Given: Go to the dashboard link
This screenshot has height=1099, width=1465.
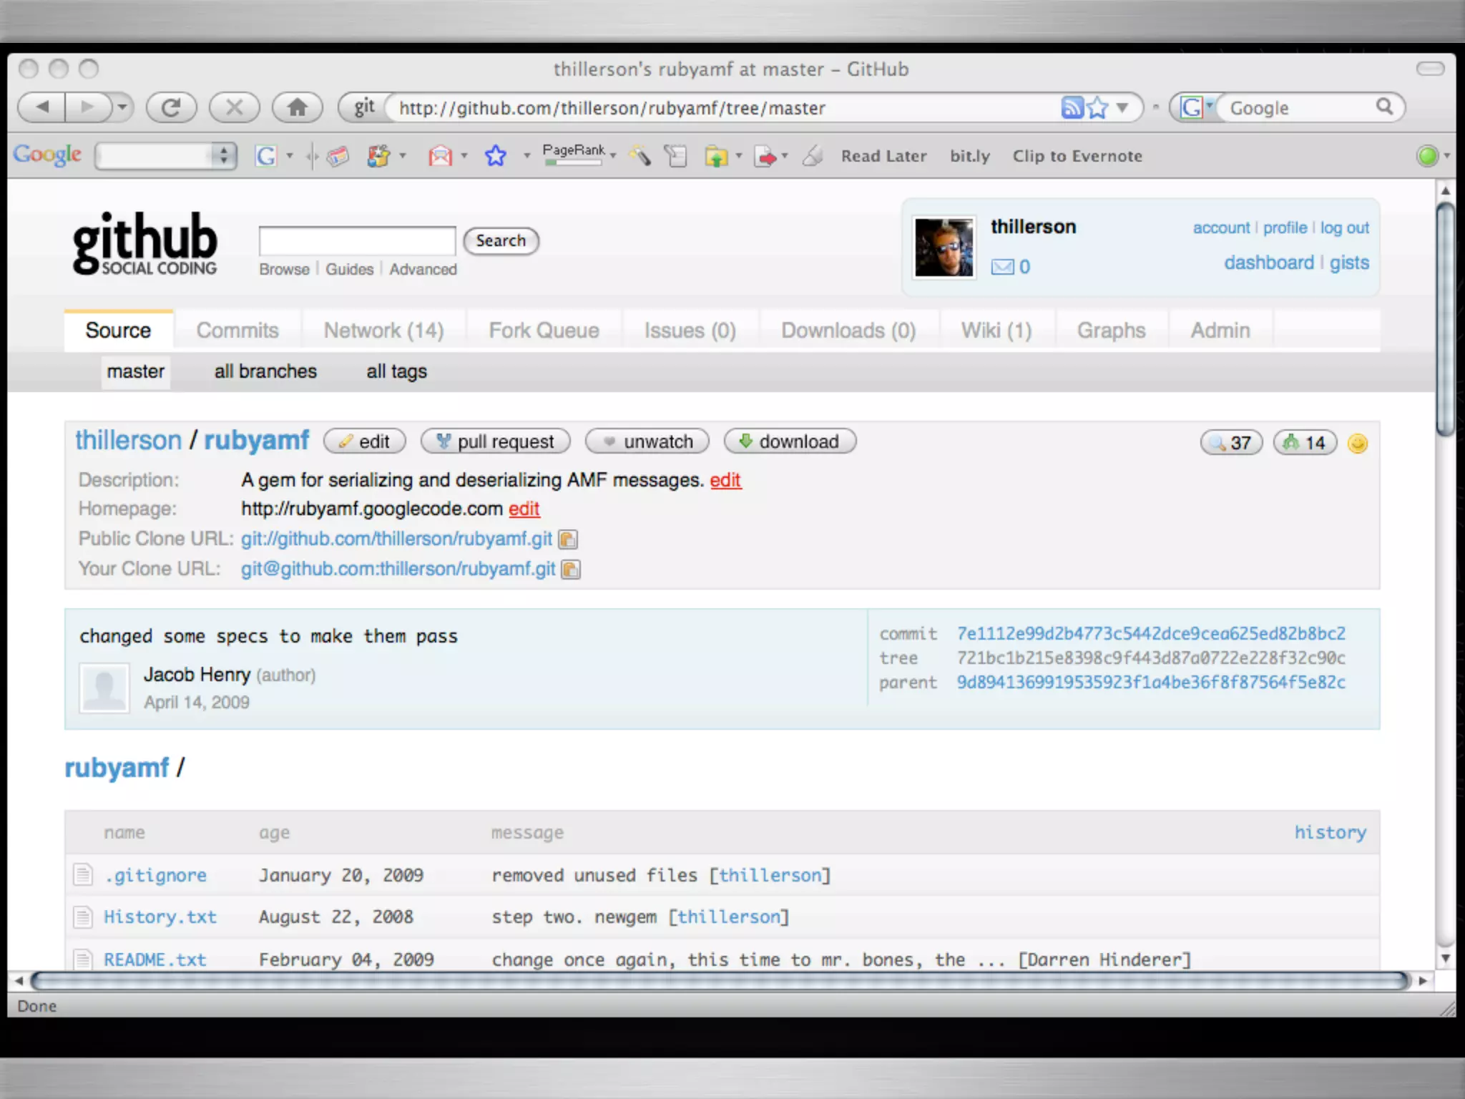Looking at the screenshot, I should coord(1268,263).
